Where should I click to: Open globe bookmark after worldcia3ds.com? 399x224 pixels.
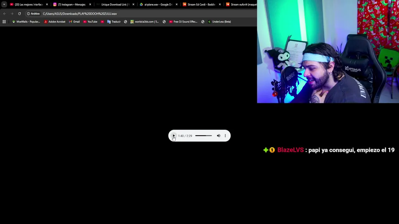point(164,22)
